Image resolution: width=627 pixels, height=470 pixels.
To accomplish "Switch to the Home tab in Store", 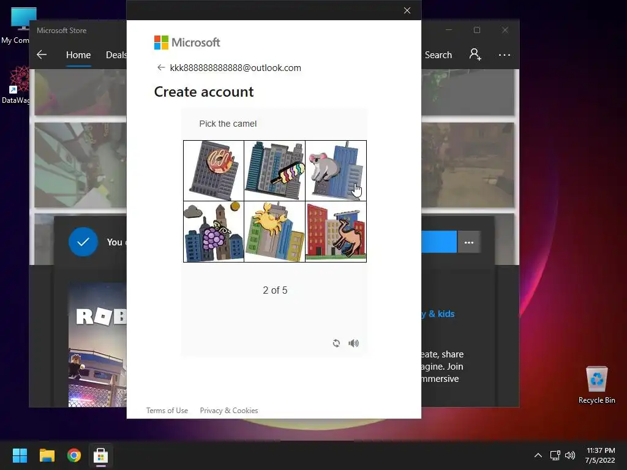I will pyautogui.click(x=78, y=54).
